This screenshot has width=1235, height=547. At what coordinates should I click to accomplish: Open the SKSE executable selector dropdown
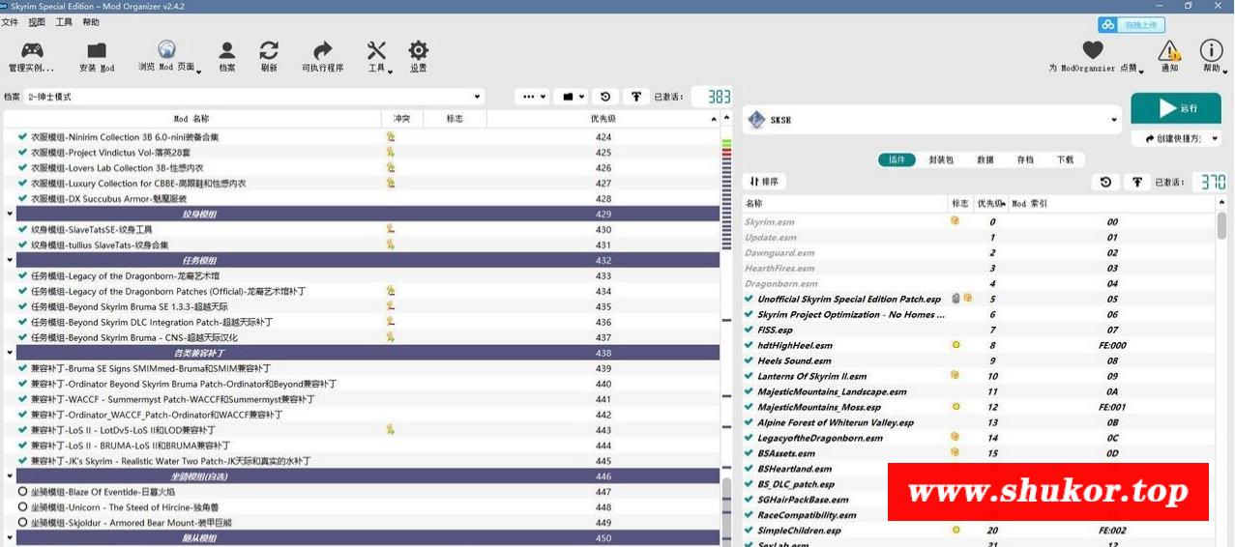[x=932, y=120]
